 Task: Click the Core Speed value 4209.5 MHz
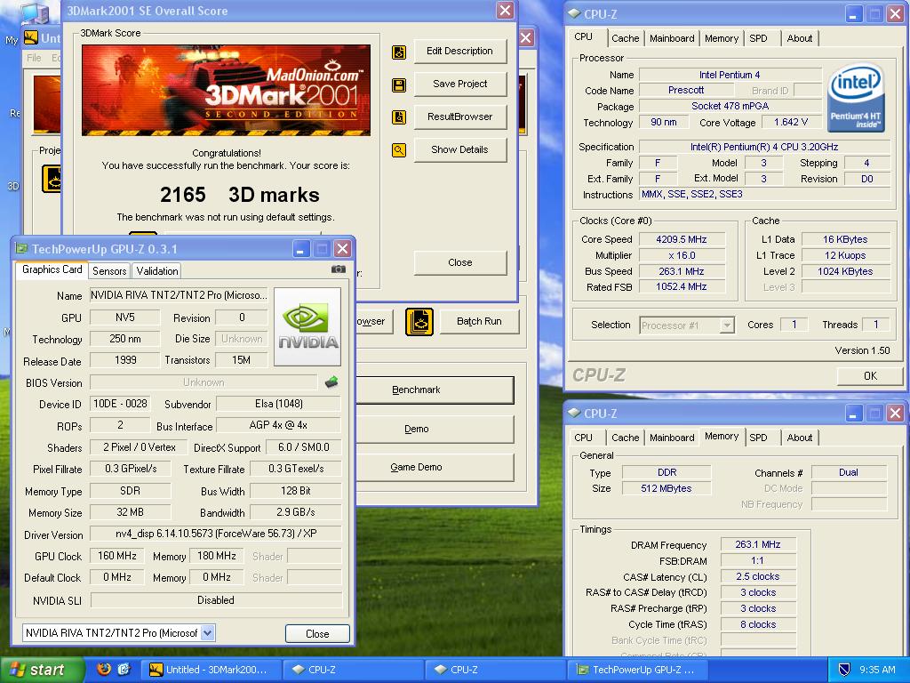click(x=682, y=239)
